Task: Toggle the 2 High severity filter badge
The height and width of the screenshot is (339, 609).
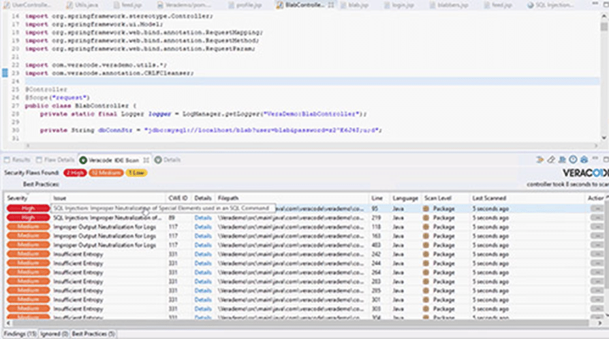Action: pyautogui.click(x=74, y=173)
